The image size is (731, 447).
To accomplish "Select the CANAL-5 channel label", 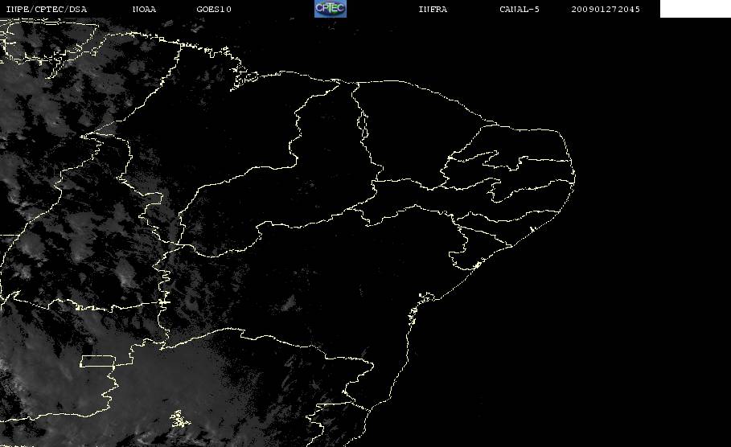I will click(520, 9).
